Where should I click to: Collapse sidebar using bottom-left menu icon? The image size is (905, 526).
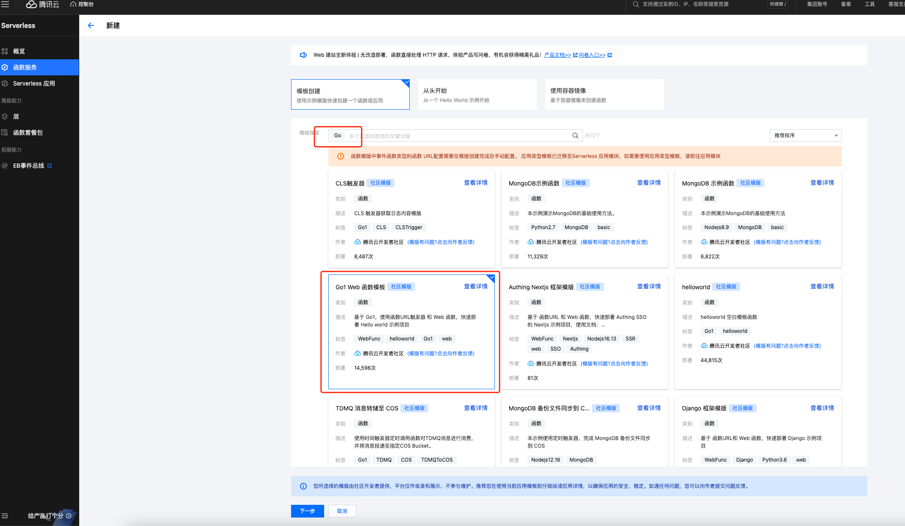click(x=5, y=516)
